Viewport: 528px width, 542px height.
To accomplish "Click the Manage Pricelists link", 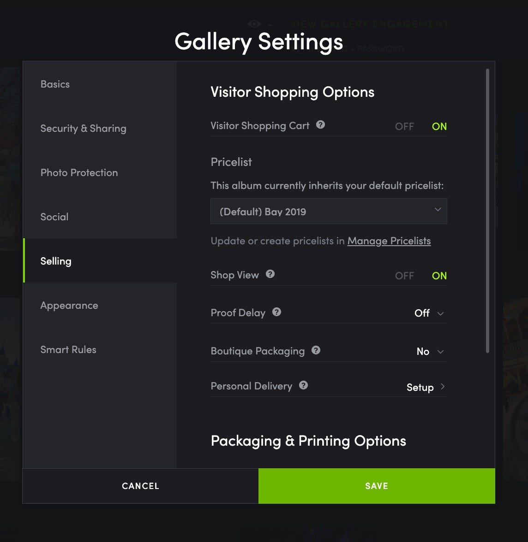I will (x=389, y=241).
